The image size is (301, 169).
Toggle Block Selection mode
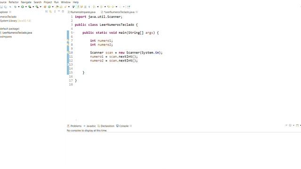85,7
